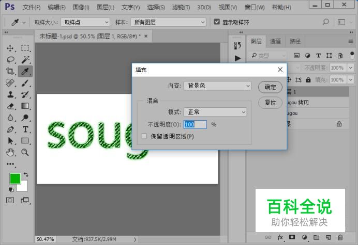Select the Dodge tool

point(25,118)
